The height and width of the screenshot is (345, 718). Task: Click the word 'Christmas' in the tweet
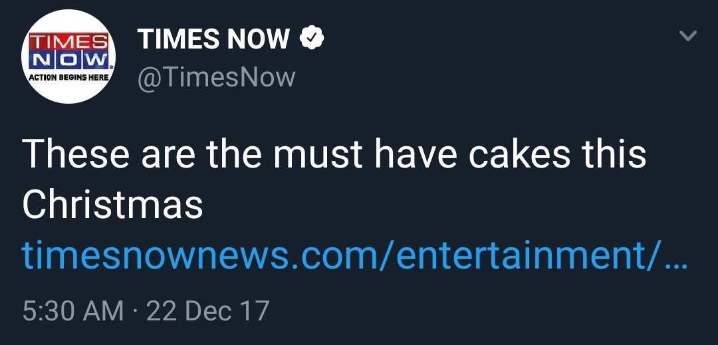(112, 206)
